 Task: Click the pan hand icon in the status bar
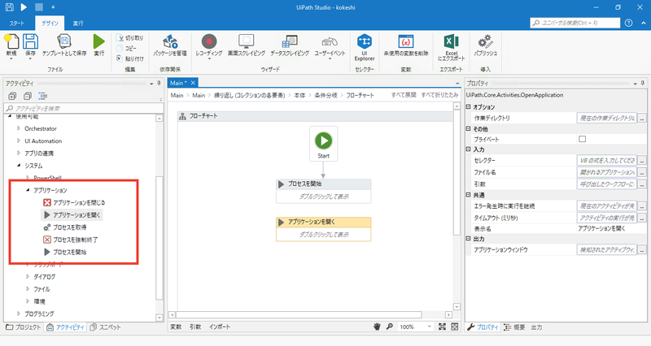click(x=377, y=327)
